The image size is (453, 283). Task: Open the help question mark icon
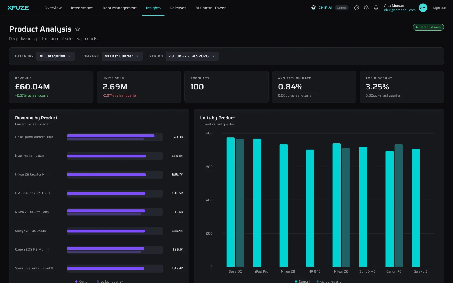tap(357, 8)
